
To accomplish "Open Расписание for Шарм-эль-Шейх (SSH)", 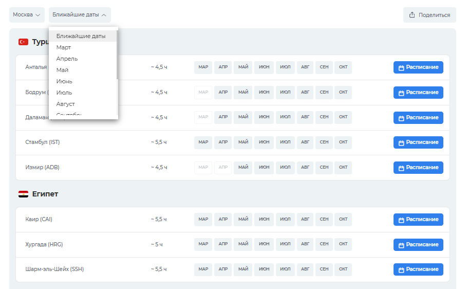I will tap(418, 269).
